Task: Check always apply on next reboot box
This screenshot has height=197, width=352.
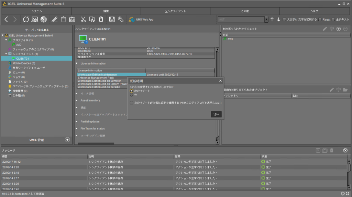Action: (132, 103)
